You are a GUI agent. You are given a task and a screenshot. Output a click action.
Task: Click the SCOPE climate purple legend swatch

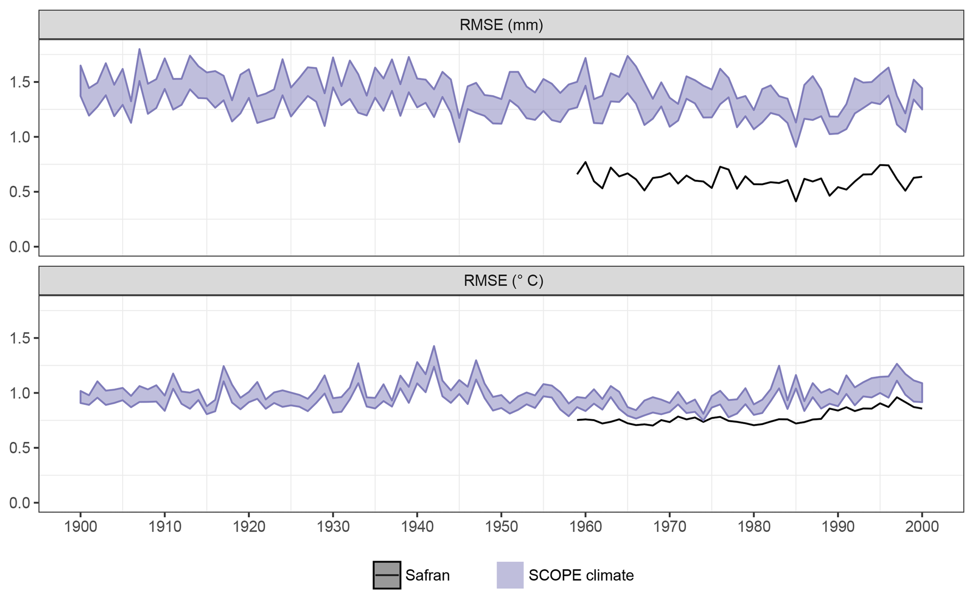[x=510, y=575]
